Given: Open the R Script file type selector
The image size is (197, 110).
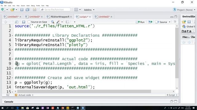Looking at the screenshot, I should [x=172, y=95].
